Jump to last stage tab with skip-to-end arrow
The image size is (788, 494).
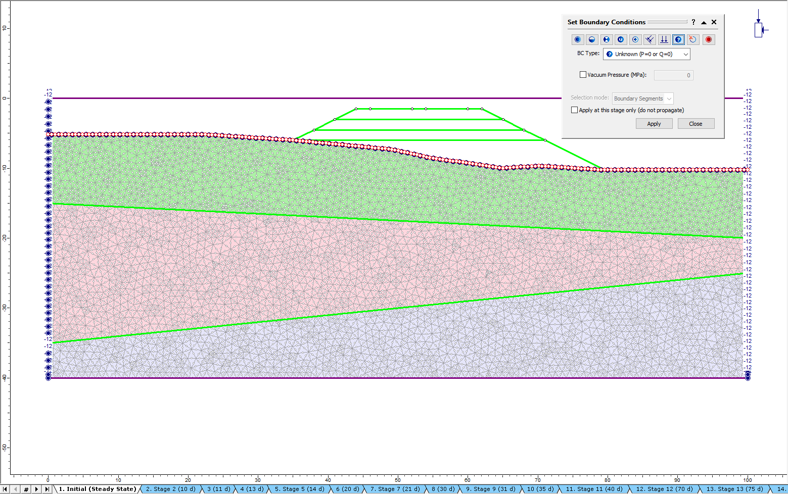[x=47, y=489]
